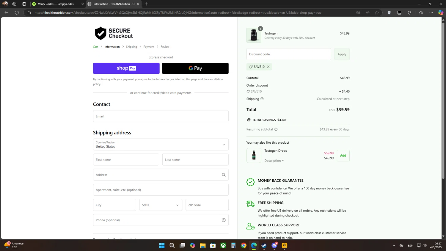Viewport: 446px width, 251px height.
Task: Open browser Extensions icon
Action: tap(410, 12)
